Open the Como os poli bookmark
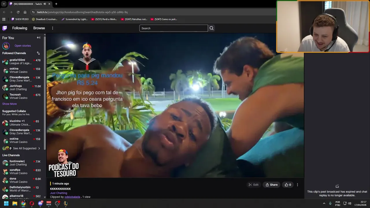Viewport: 370px width, 208px height. point(164,19)
